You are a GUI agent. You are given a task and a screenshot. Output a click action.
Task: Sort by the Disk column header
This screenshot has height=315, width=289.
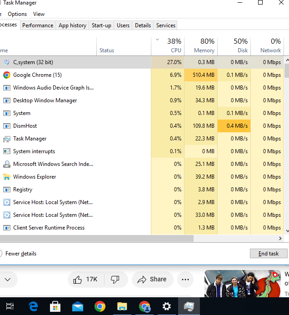[234, 46]
